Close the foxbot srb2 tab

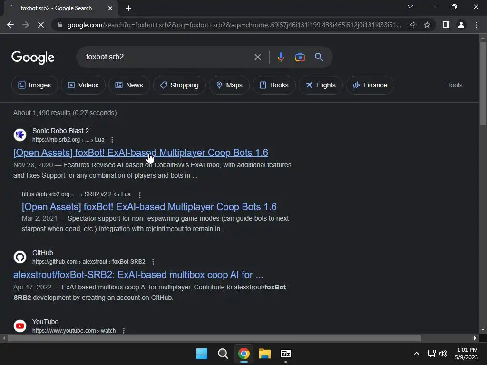pyautogui.click(x=110, y=8)
